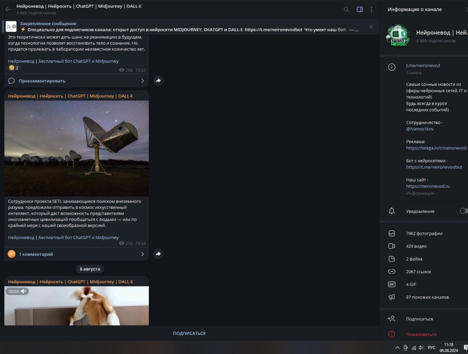Screen dimensions: 468x354
Task: Open the 1 комментарий thread
Action: click(x=76, y=254)
